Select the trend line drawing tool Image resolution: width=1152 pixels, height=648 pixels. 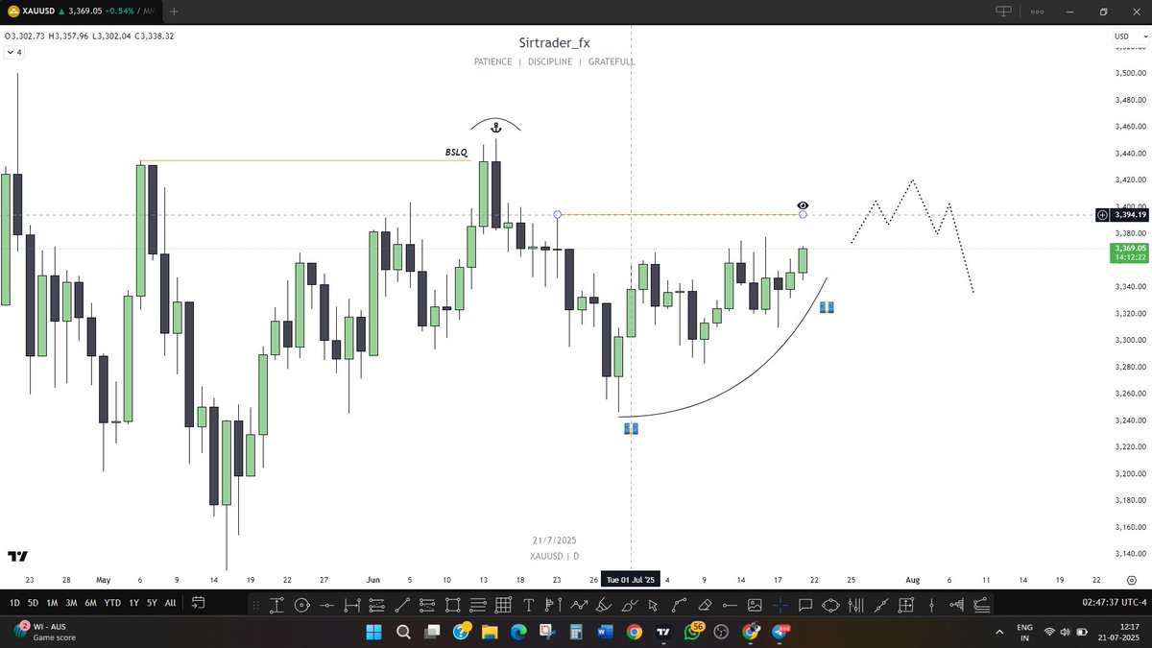[x=403, y=605]
